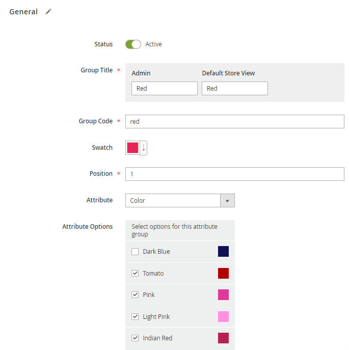
Task: Click the Admin group title field
Action: click(164, 89)
